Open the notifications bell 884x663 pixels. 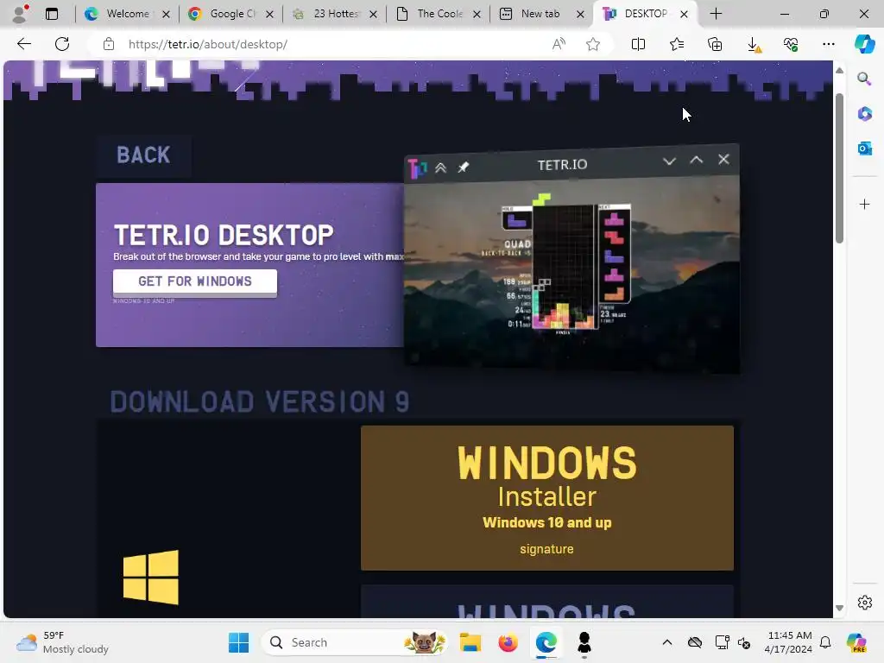coord(825,642)
